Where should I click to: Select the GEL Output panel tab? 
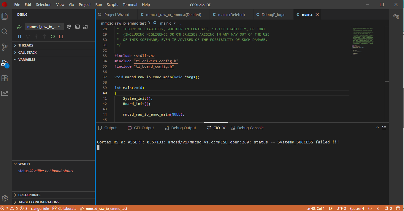tap(141, 128)
